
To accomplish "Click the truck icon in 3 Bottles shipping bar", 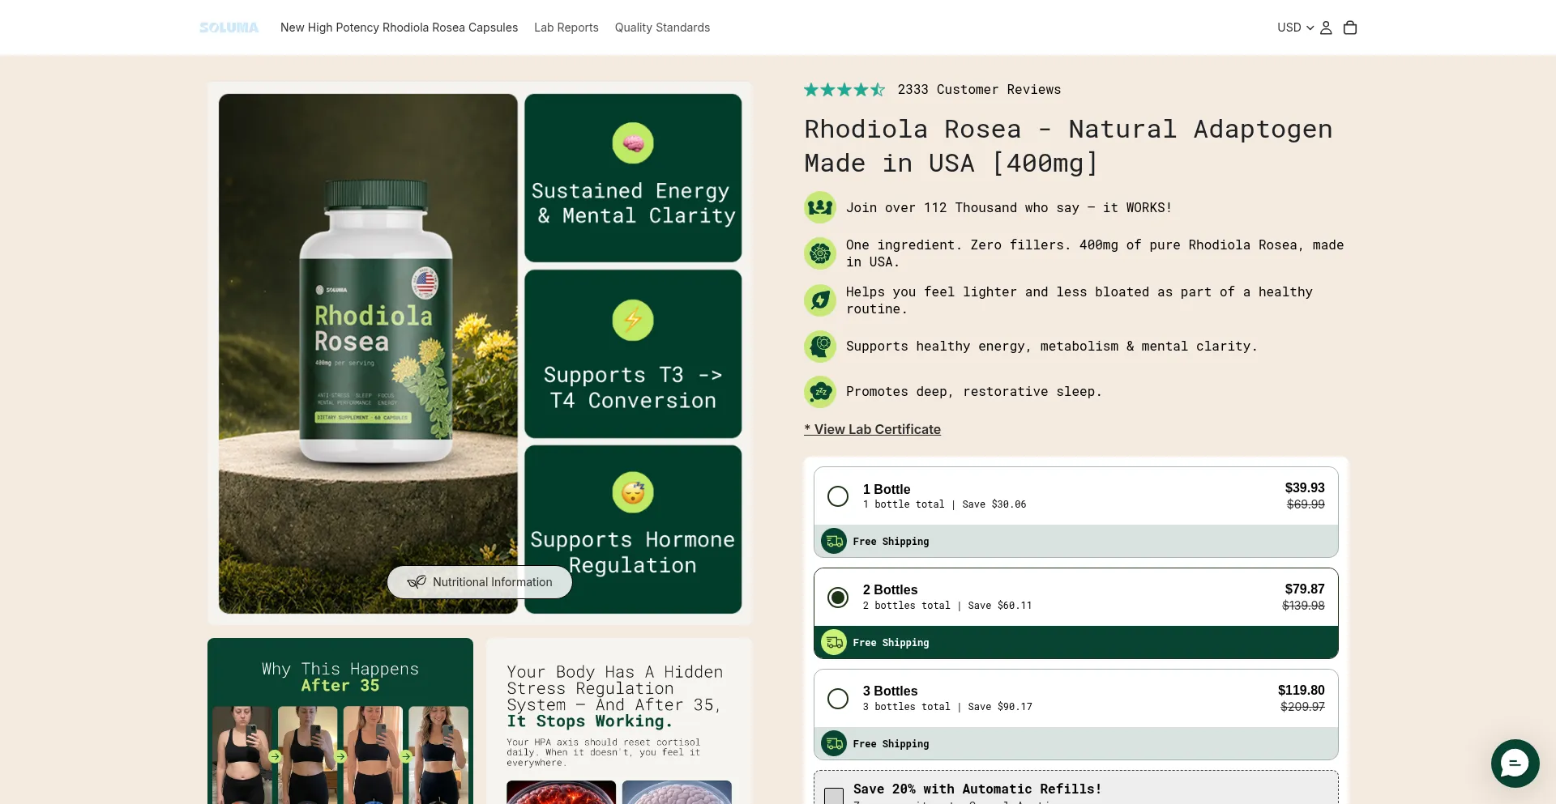I will pos(834,743).
